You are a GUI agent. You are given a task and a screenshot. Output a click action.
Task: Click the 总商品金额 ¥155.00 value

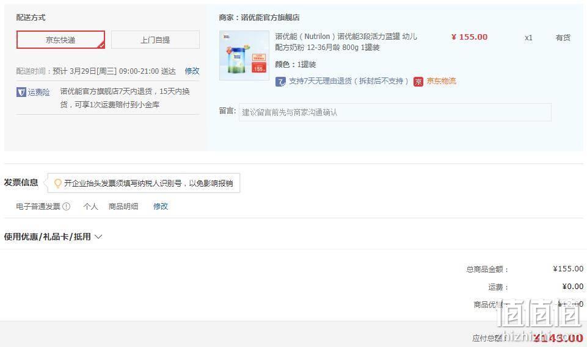pos(568,269)
